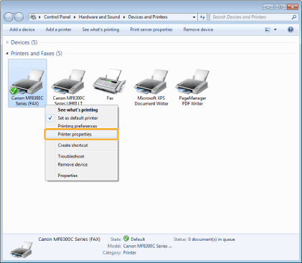Select PageManager PDF Writer icon

point(192,87)
